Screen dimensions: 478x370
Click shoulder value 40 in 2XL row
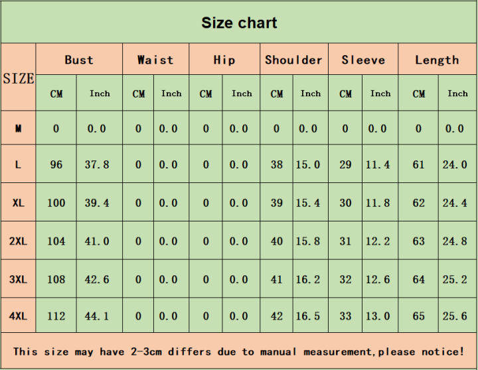(277, 241)
